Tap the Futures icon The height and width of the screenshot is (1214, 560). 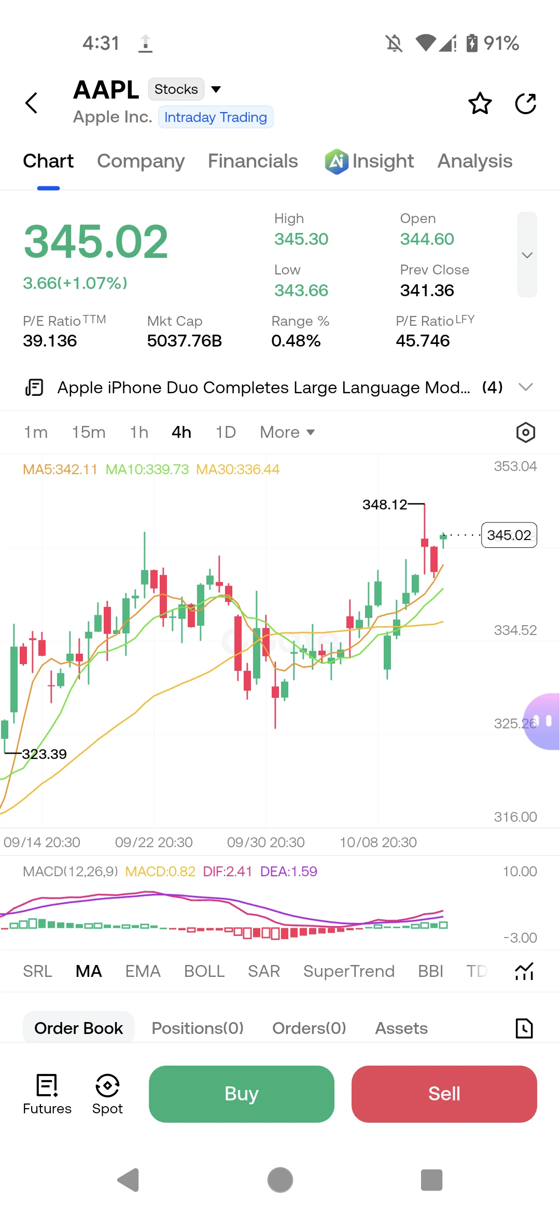47,1094
